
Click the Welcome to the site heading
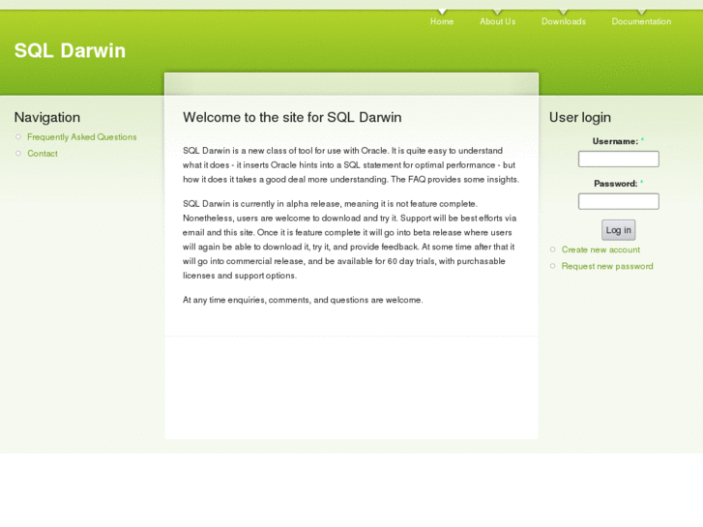click(x=292, y=118)
